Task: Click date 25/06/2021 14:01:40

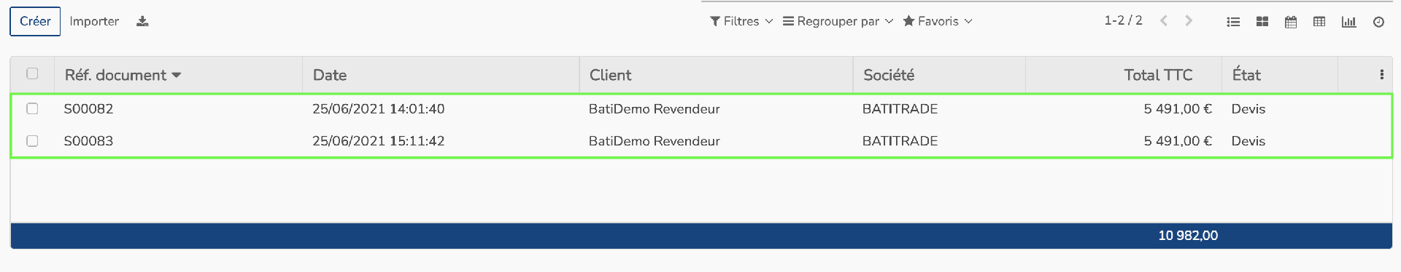Action: pos(378,109)
